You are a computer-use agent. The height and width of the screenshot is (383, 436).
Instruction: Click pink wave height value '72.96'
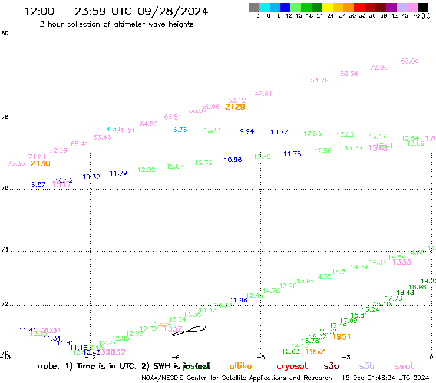pos(379,68)
